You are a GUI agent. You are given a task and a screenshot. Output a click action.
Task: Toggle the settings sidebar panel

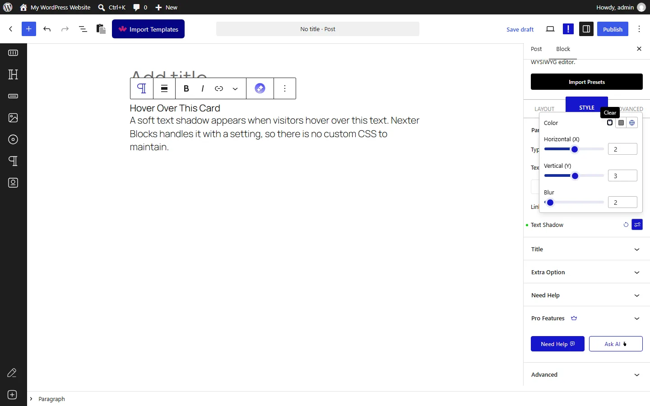pyautogui.click(x=586, y=29)
